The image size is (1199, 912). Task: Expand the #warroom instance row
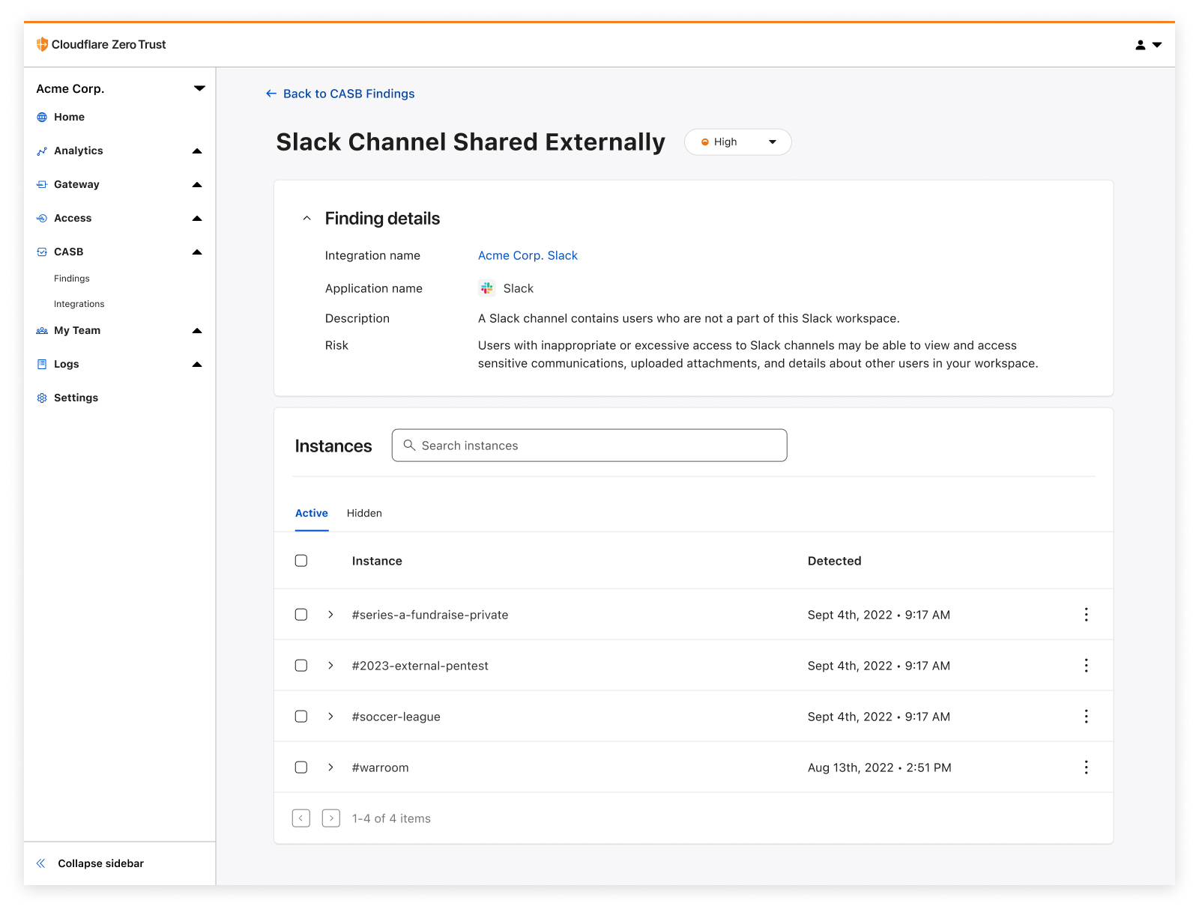(330, 767)
